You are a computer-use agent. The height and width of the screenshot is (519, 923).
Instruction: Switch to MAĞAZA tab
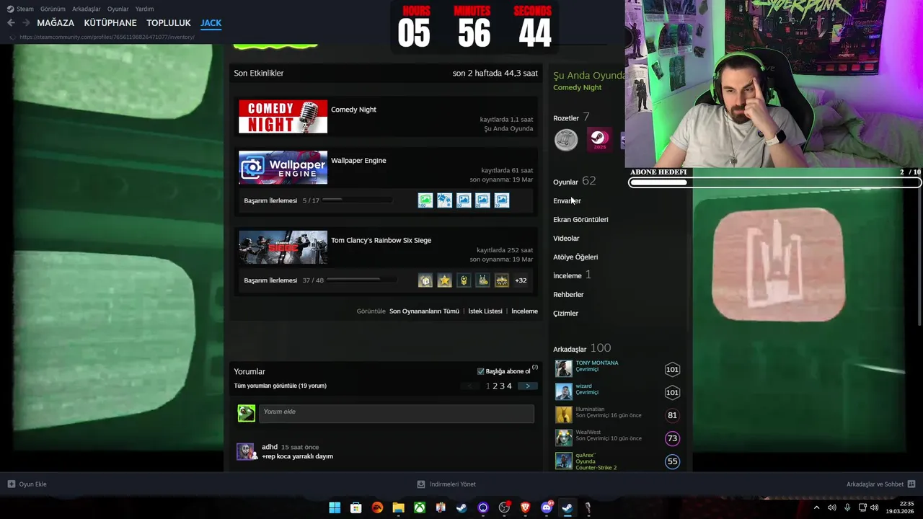pos(56,23)
